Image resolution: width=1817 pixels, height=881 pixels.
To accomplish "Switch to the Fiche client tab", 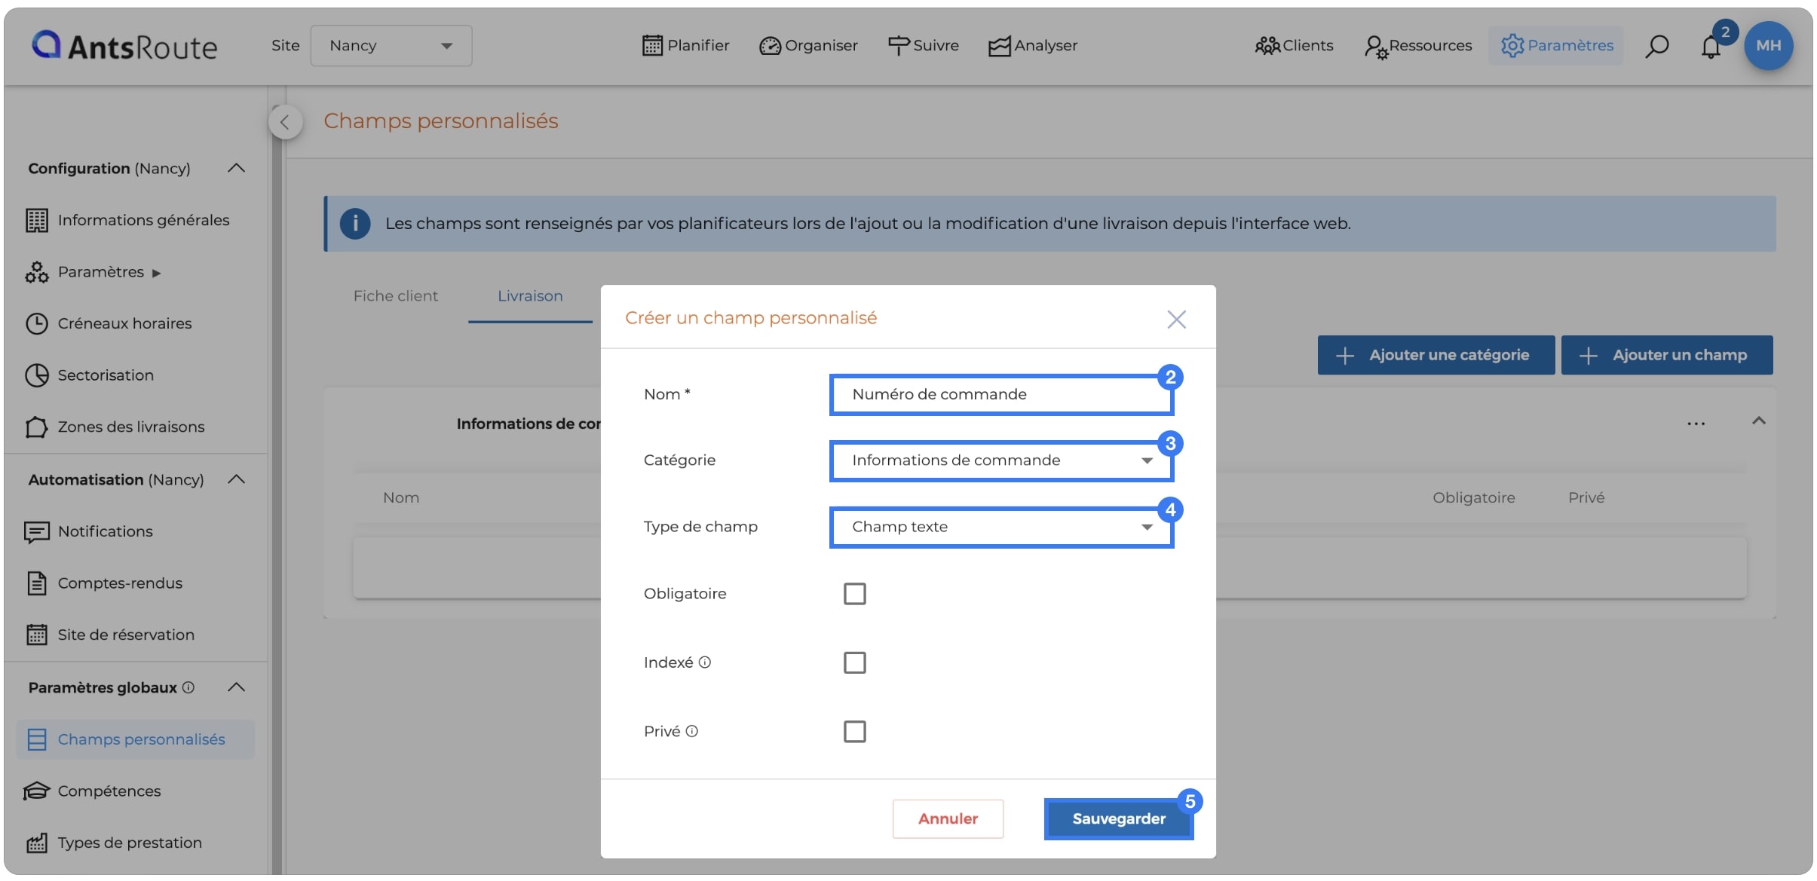I will pos(396,296).
